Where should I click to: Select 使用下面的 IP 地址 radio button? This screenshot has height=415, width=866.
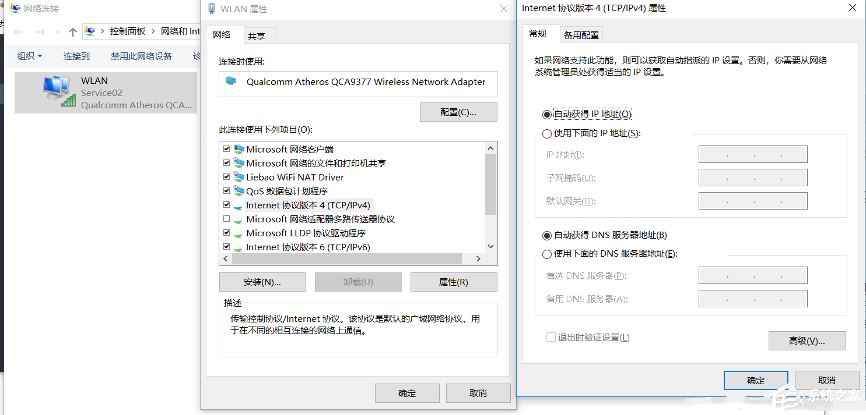(x=546, y=134)
